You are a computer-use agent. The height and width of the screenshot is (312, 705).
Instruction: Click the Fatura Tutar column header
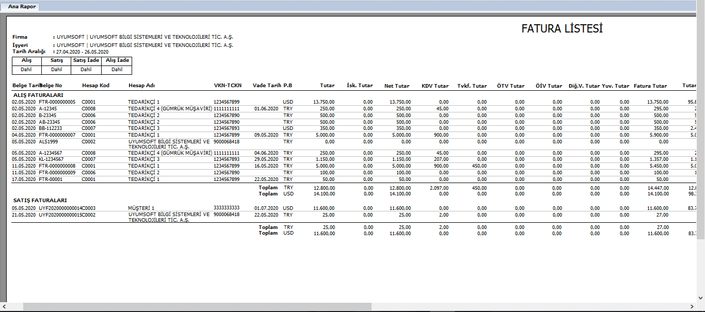650,86
